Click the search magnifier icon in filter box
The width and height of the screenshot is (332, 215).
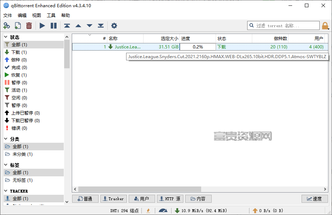click(252, 26)
